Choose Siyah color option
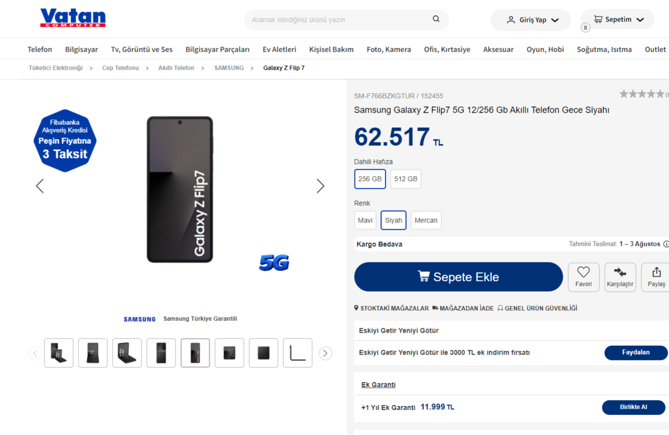 394,220
